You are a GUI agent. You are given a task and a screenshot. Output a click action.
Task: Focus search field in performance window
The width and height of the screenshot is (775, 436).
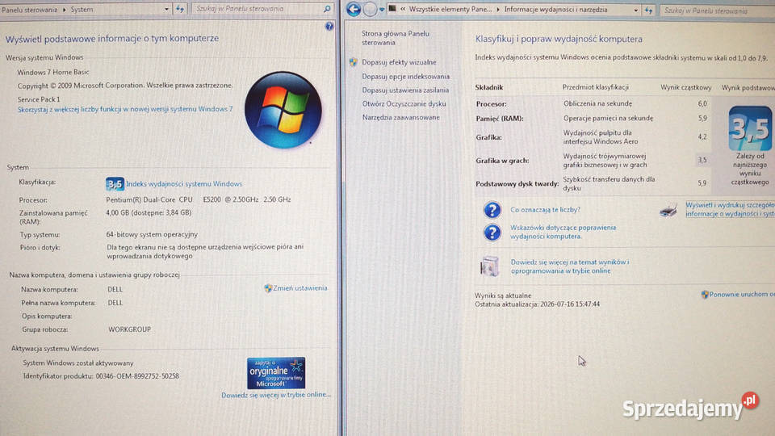(x=718, y=10)
